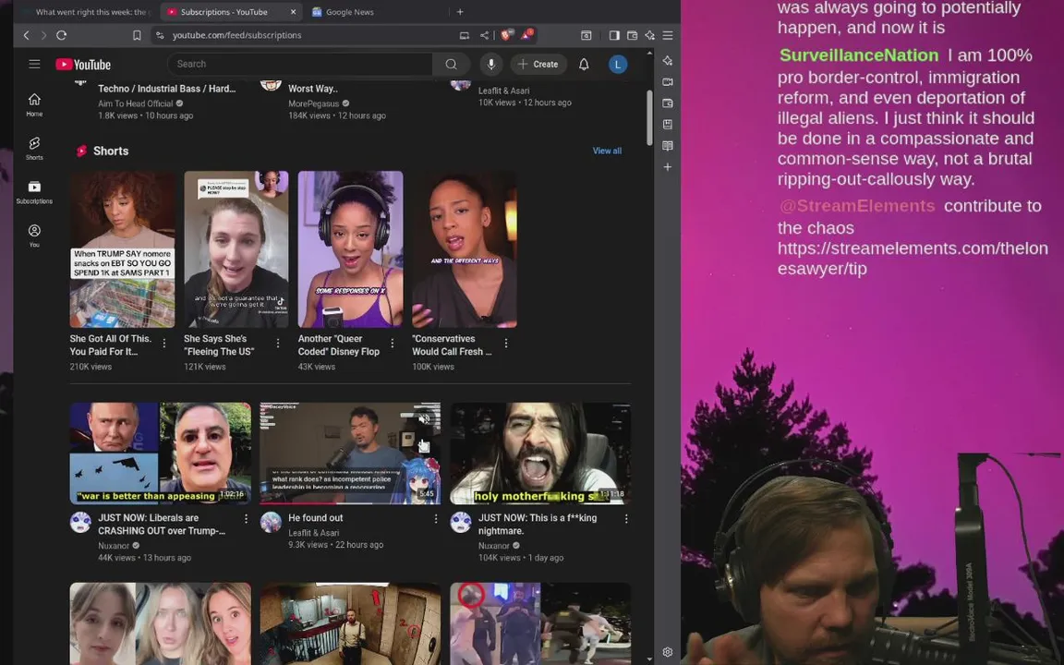Start voice search with microphone icon
Image resolution: width=1064 pixels, height=665 pixels.
[491, 64]
